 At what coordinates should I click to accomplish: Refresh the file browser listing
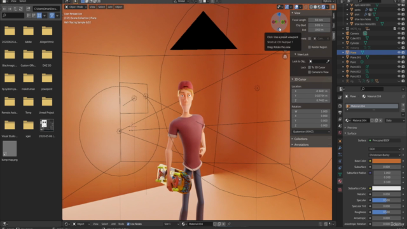[21, 9]
